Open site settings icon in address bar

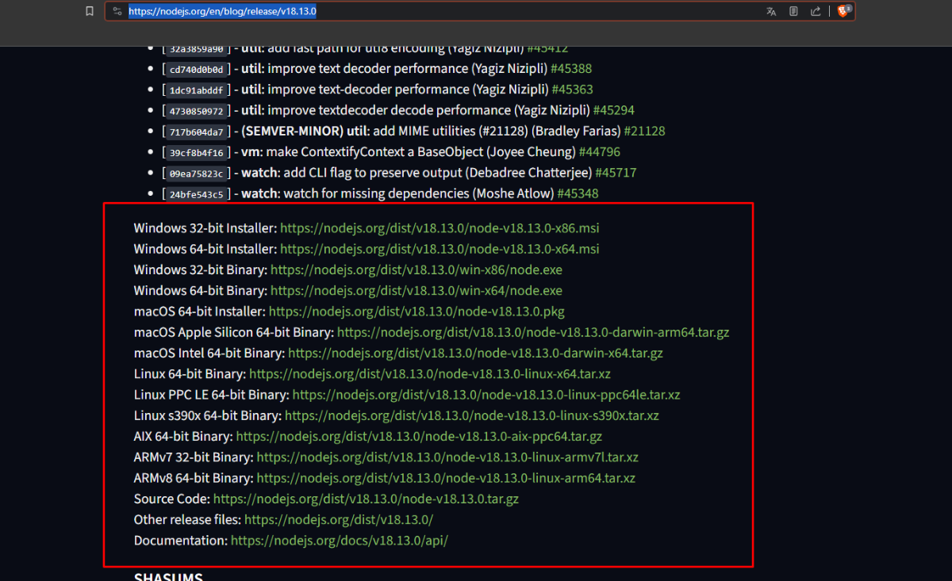click(x=117, y=11)
